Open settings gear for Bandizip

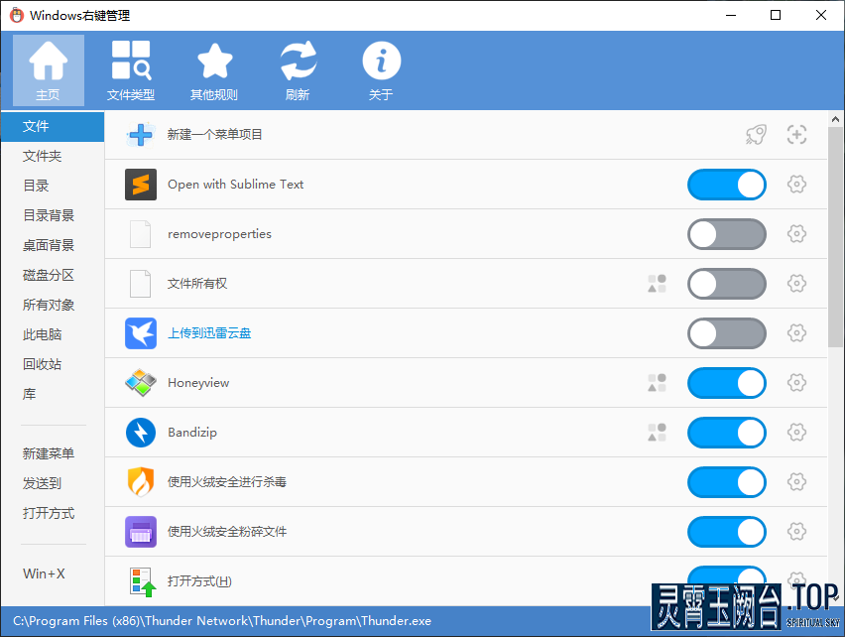[796, 433]
